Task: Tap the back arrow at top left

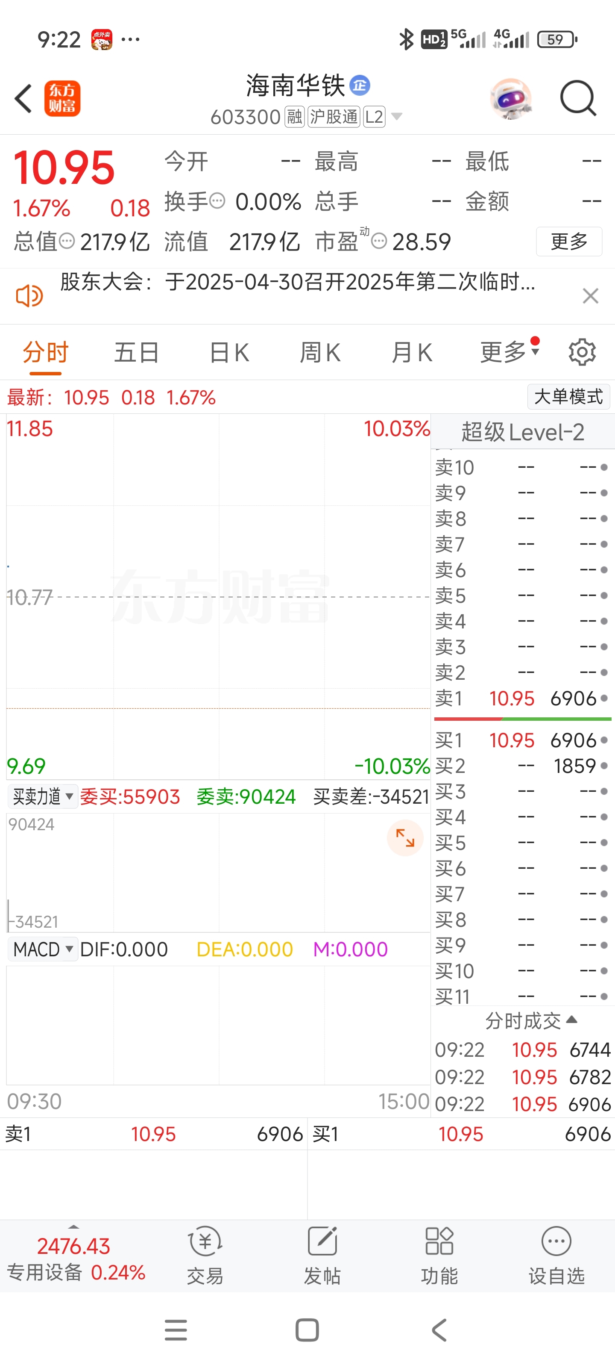Action: 23,99
